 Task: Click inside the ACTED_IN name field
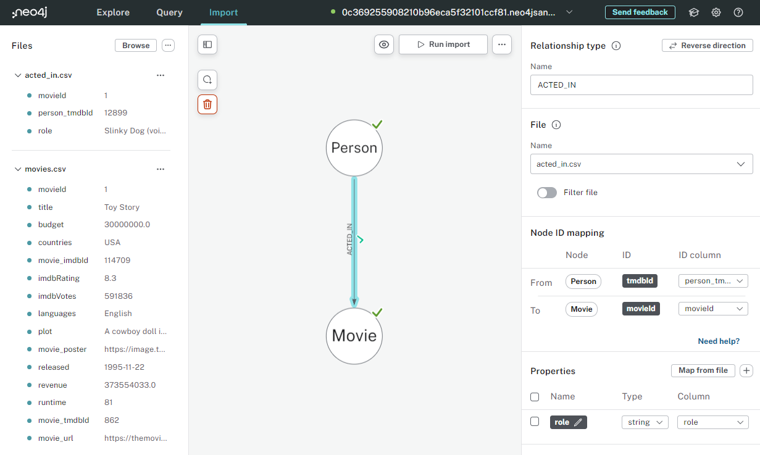[641, 85]
